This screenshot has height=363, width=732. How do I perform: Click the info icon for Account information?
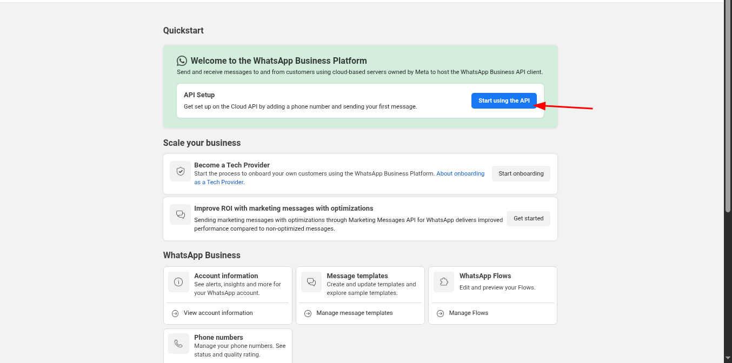tap(178, 282)
